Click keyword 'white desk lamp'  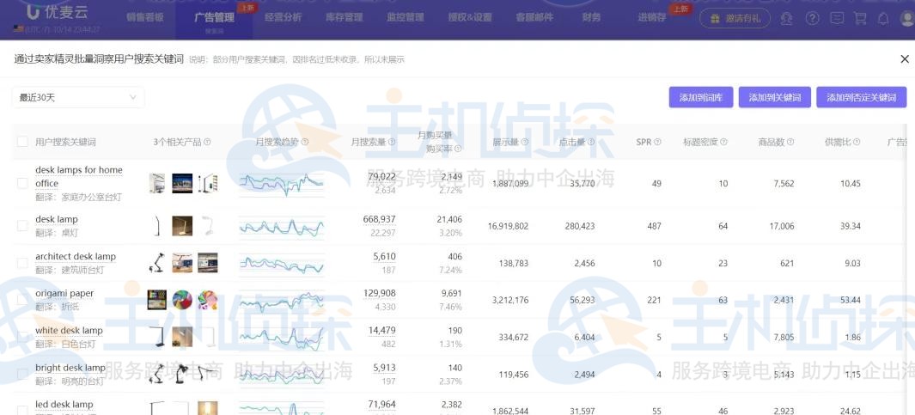point(69,330)
